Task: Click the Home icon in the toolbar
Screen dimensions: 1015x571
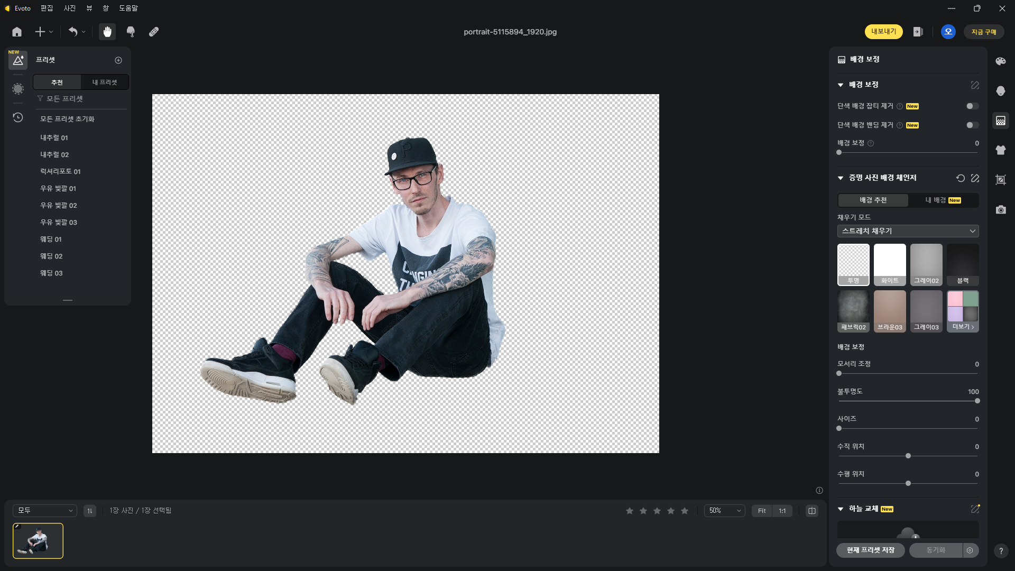Action: tap(17, 32)
